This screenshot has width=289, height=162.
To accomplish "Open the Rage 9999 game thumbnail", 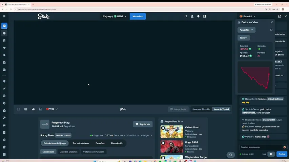I will click(172, 146).
